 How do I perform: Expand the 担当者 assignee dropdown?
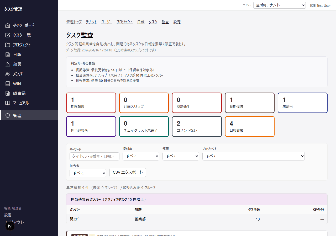[88, 173]
